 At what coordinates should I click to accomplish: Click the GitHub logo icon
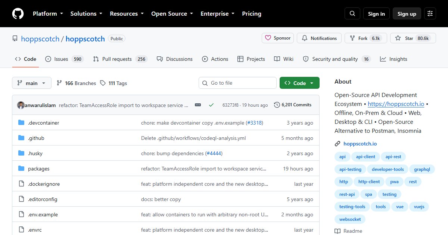point(18,14)
